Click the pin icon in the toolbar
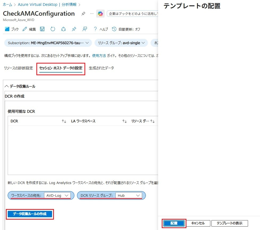Viewport: 260px width, 230px height. (x=74, y=29)
